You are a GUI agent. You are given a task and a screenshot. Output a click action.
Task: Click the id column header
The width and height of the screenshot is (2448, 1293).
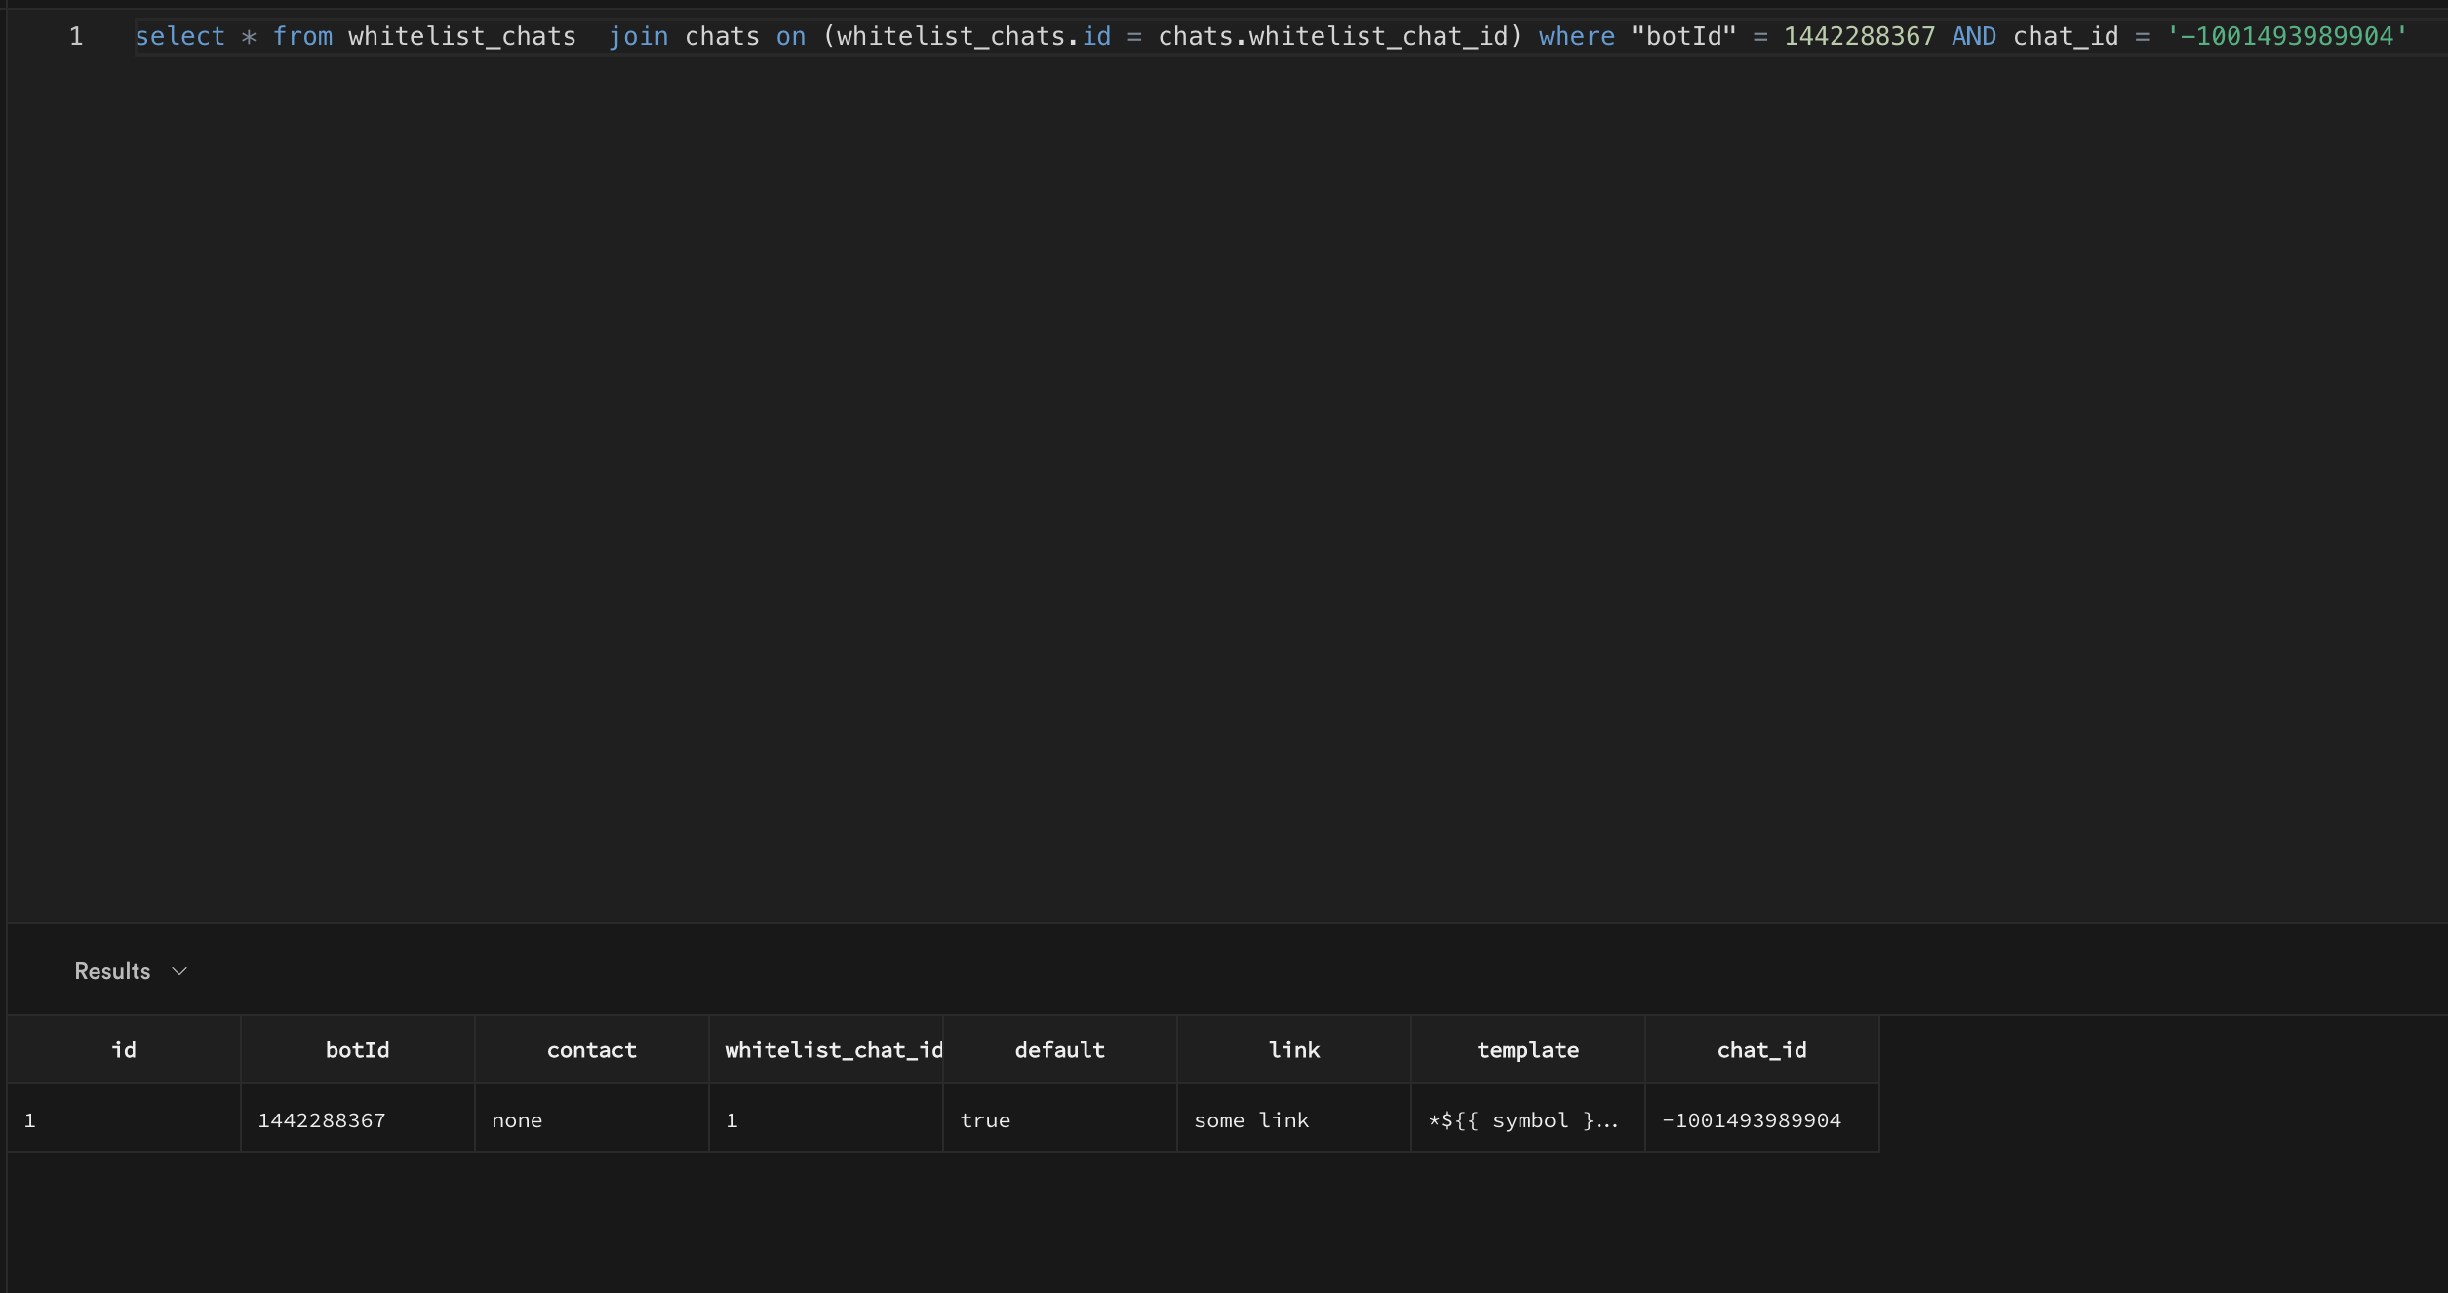click(x=124, y=1050)
